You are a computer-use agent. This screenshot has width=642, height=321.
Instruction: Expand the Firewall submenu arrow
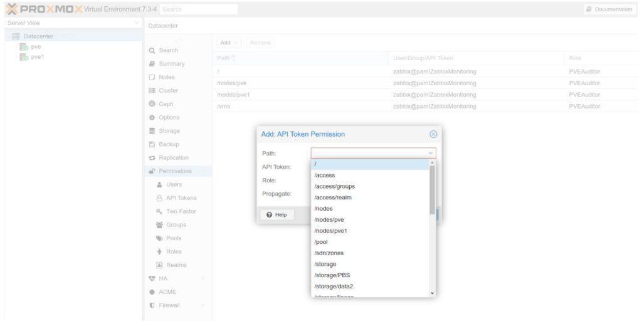[x=203, y=305]
